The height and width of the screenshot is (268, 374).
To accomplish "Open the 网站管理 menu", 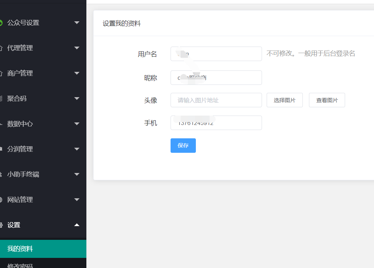I will (x=43, y=200).
